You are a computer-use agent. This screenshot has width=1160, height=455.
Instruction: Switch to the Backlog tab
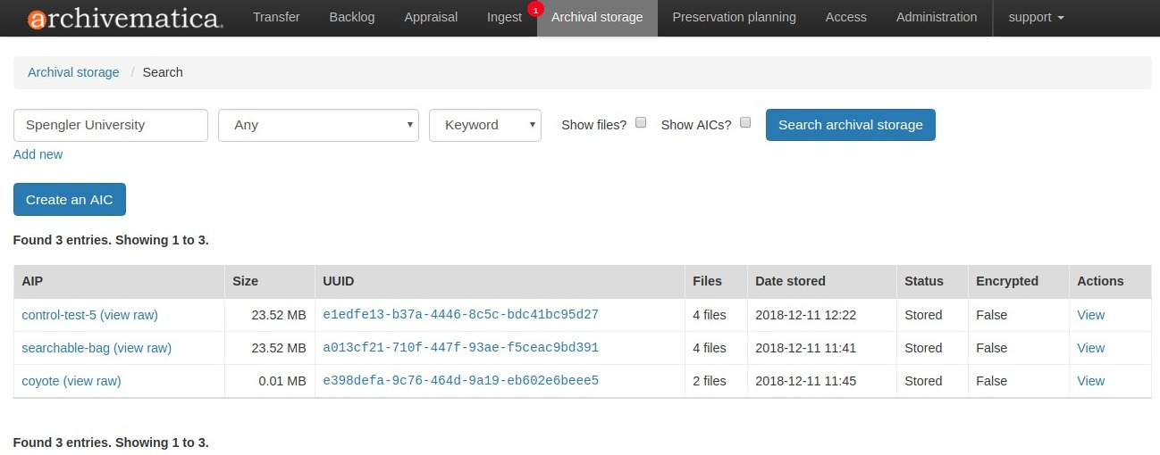coord(352,17)
